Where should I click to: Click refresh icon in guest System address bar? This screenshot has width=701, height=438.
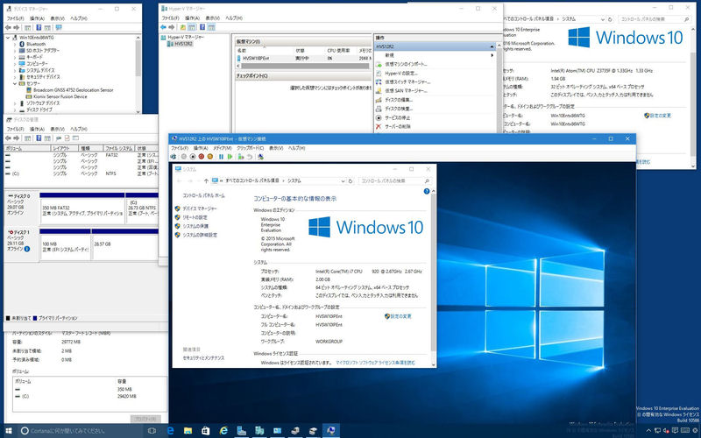350,181
